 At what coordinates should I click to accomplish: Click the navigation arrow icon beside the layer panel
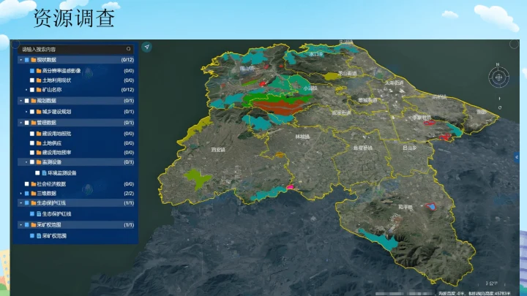147,47
